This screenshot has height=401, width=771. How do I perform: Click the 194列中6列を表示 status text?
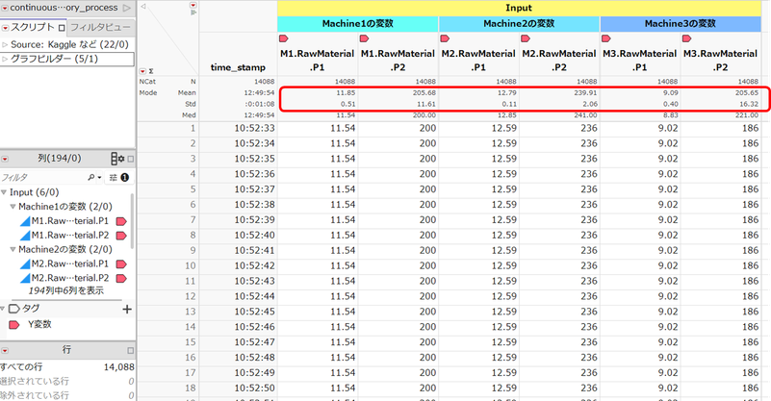point(65,291)
